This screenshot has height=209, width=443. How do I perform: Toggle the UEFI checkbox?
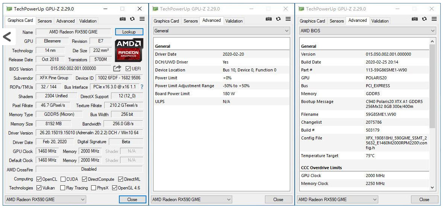click(128, 68)
